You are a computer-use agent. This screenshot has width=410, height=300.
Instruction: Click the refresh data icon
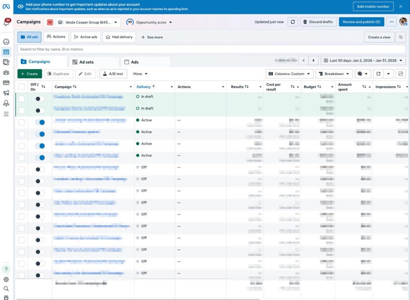point(293,22)
